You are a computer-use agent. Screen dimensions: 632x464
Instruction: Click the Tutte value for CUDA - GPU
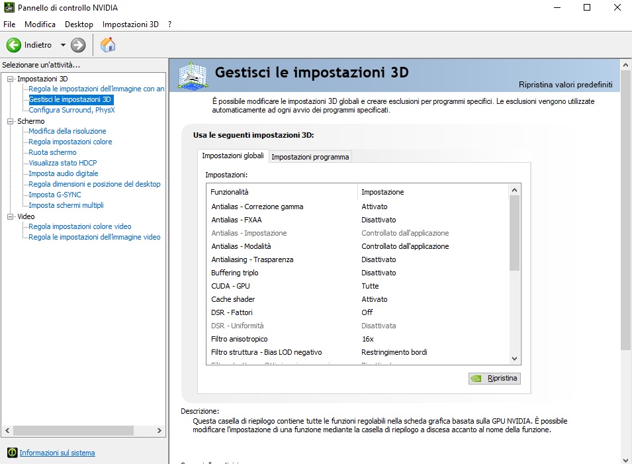point(370,286)
